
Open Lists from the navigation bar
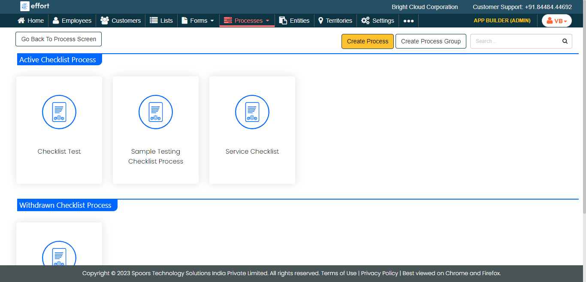pos(161,21)
